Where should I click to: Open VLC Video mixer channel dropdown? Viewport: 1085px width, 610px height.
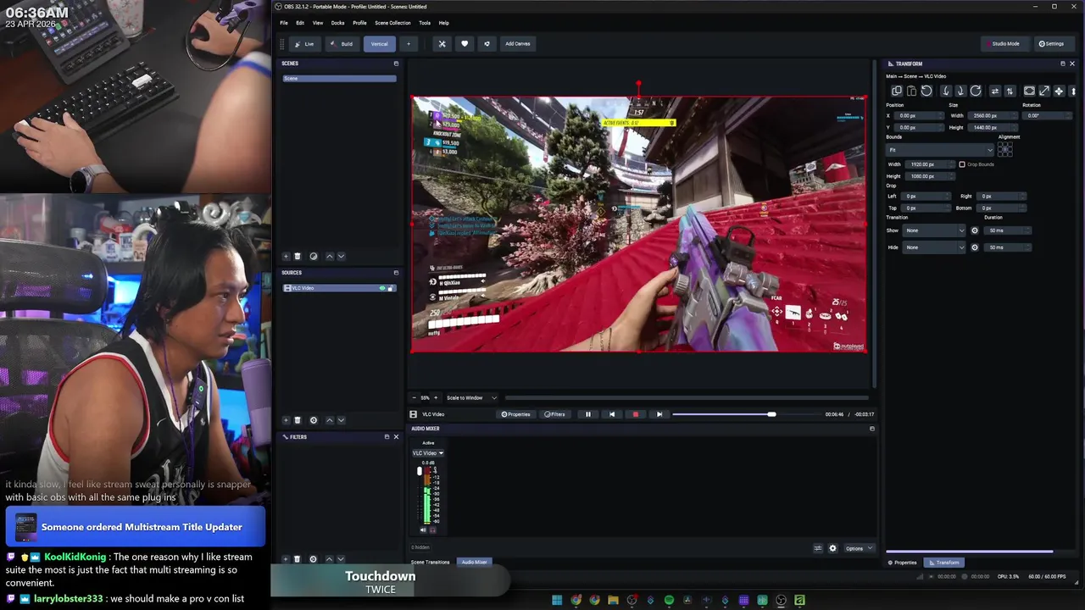coord(428,453)
